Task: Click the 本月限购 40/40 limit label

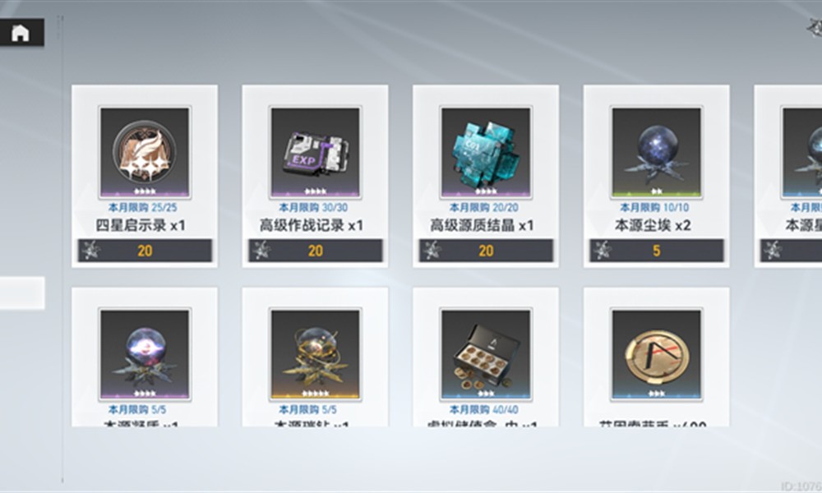Action: (484, 410)
